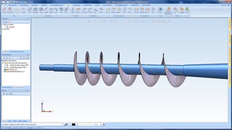Viewport: 232px width, 130px height.
Task: Select the Kreis circle tool
Action: [x=41, y=10]
